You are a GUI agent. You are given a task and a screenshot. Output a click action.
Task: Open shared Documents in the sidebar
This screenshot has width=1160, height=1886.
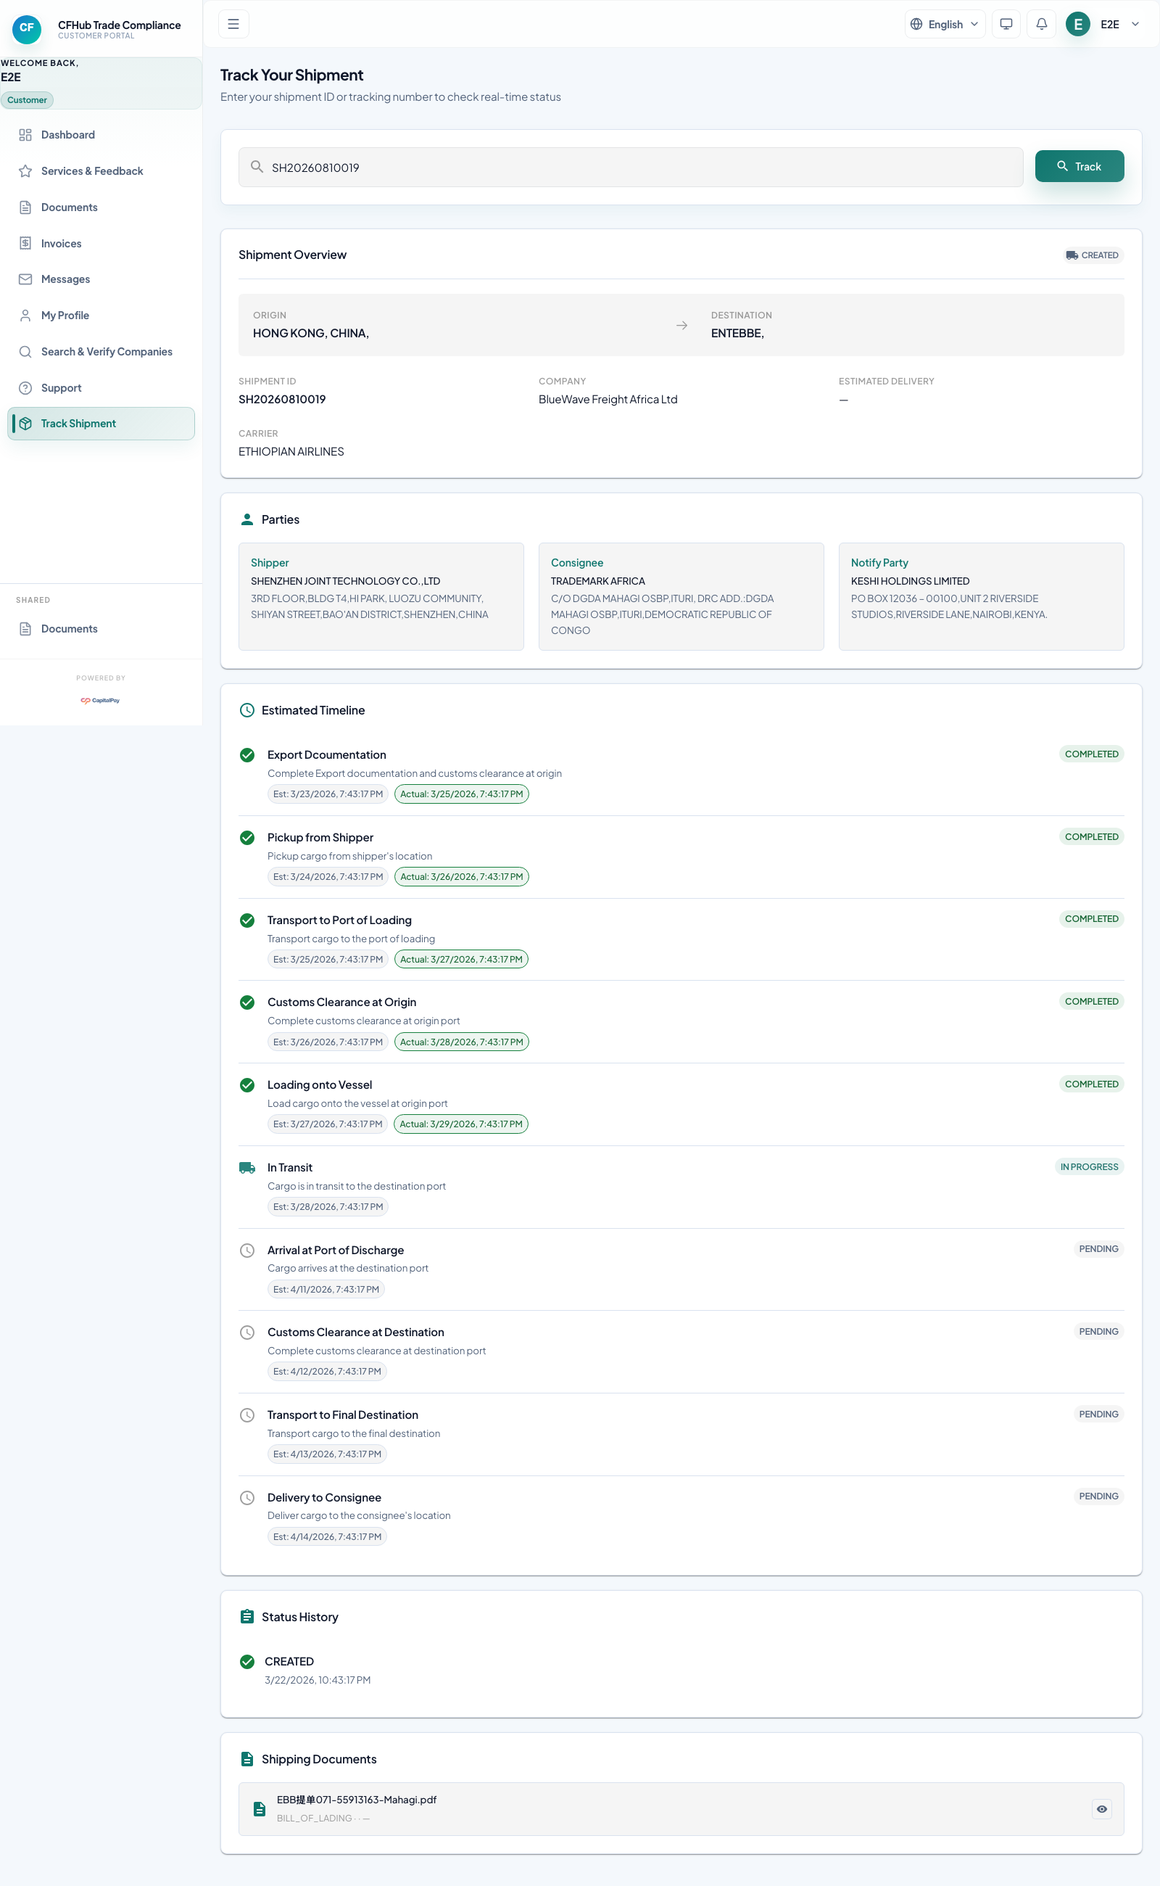[69, 629]
